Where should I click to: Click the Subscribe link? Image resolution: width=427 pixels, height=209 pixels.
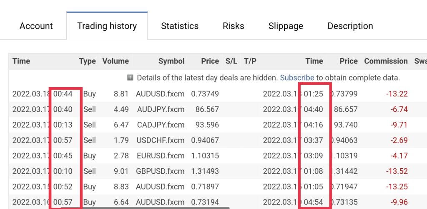pyautogui.click(x=297, y=78)
